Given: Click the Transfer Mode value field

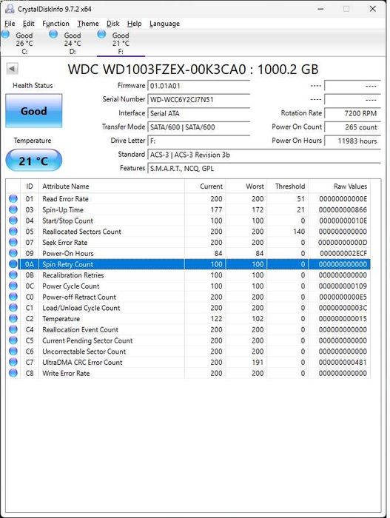Looking at the screenshot, I should 198,127.
